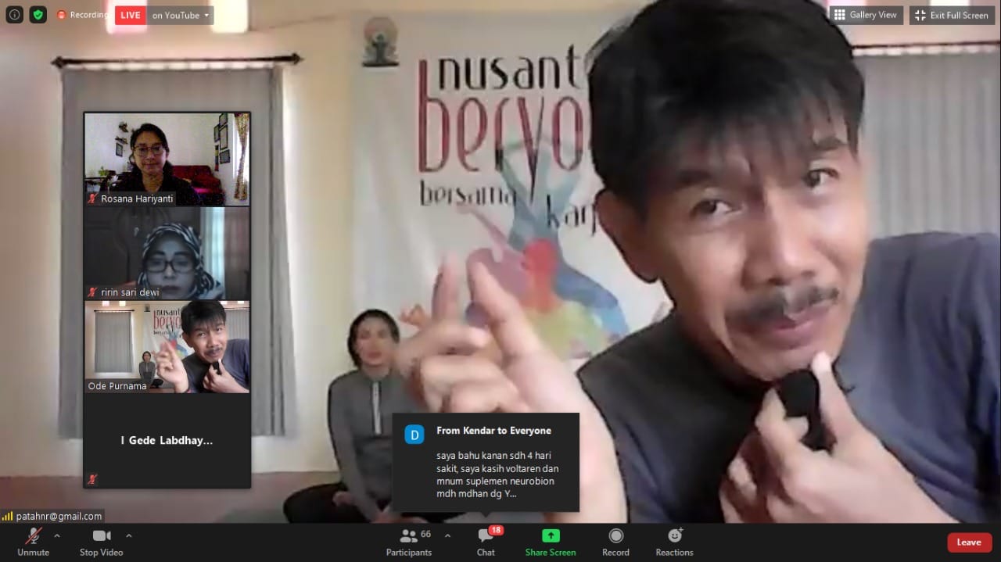Select ririn sari dewi's video thumbnail

tap(167, 252)
